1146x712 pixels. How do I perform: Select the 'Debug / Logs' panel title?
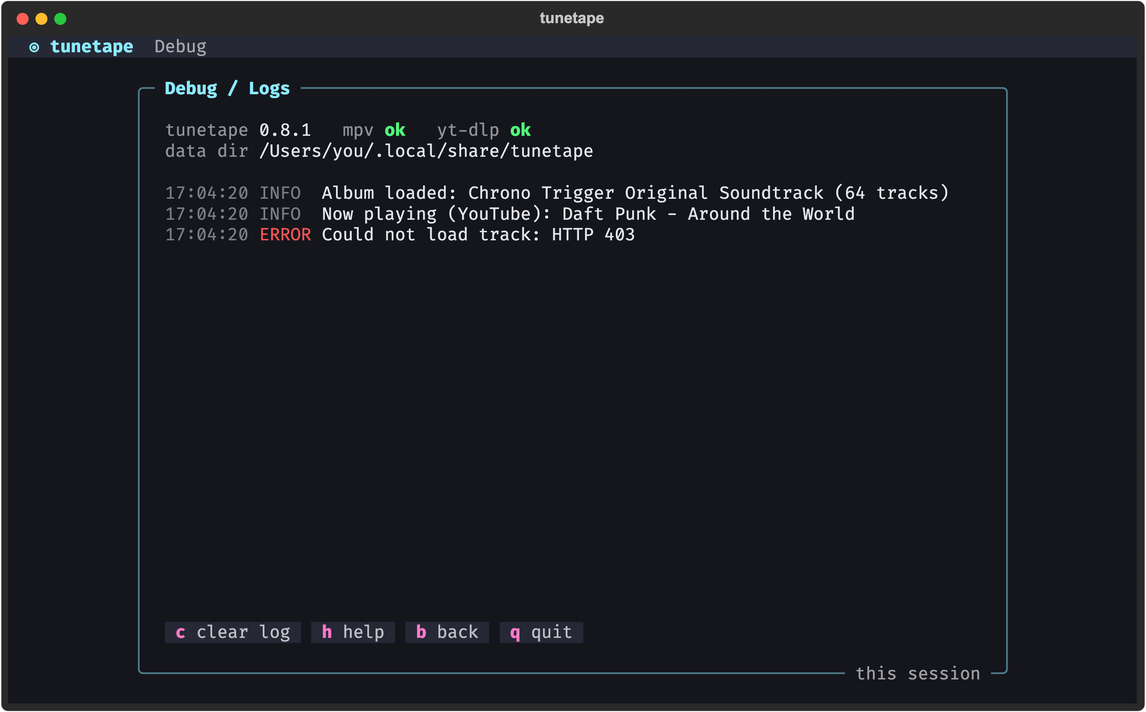click(x=228, y=89)
